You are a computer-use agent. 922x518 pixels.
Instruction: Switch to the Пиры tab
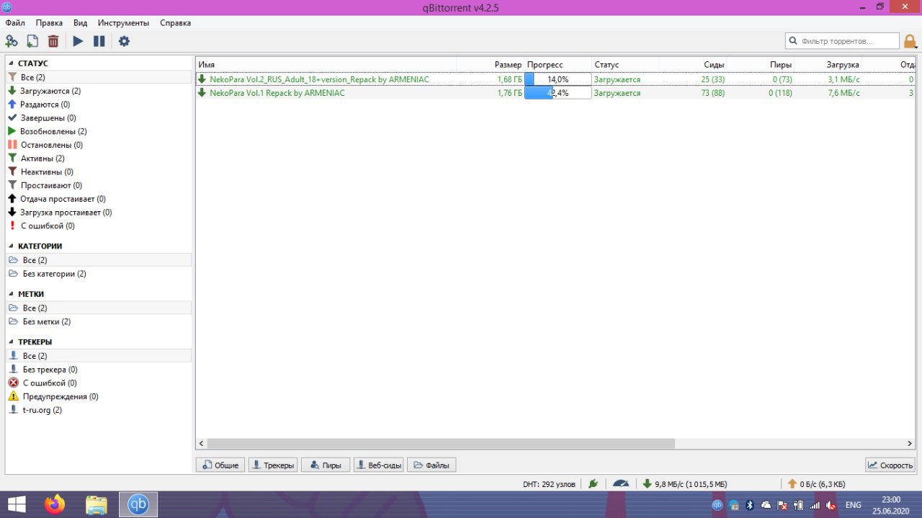(x=326, y=465)
